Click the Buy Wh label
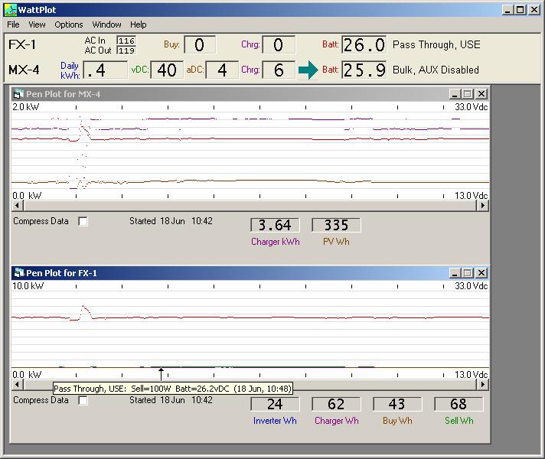Image resolution: width=545 pixels, height=459 pixels. pos(397,421)
